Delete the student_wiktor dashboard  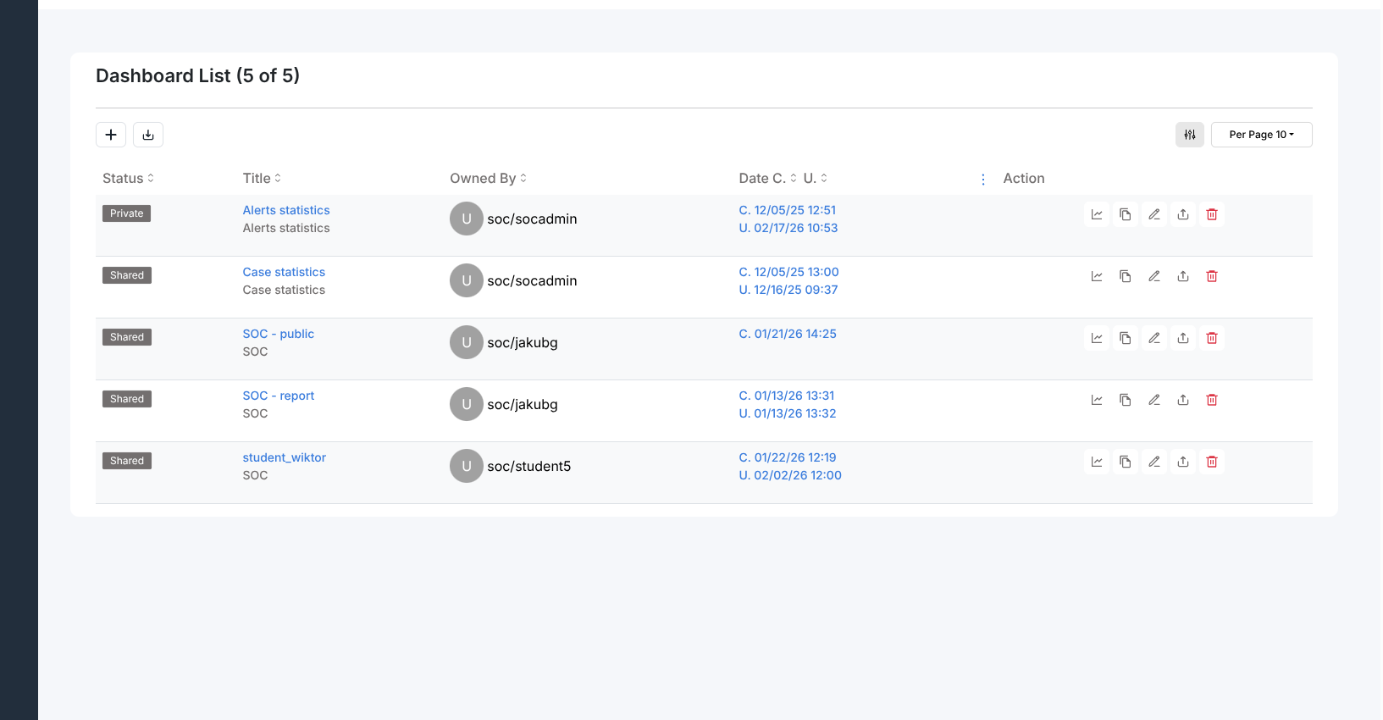1212,462
